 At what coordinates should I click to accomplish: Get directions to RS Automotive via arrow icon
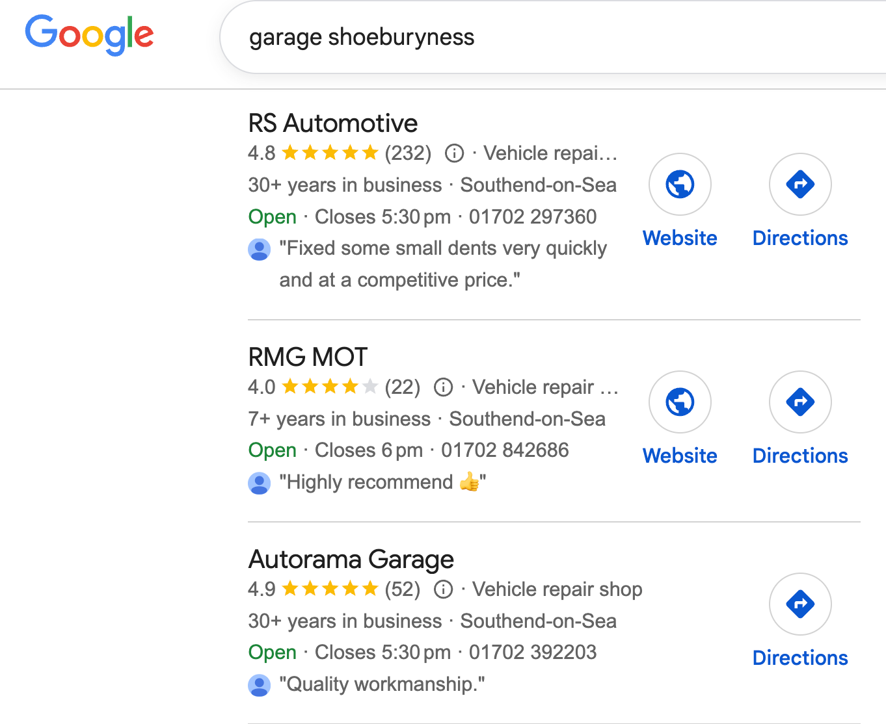(x=800, y=184)
